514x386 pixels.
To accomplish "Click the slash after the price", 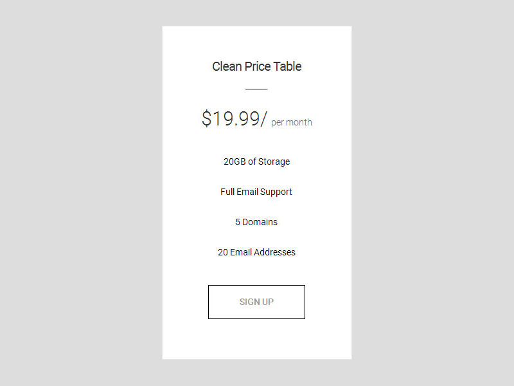I will [263, 119].
